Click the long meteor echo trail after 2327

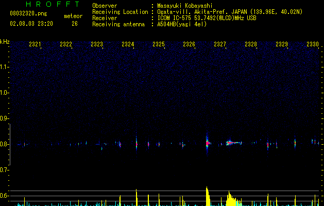tap(234, 143)
